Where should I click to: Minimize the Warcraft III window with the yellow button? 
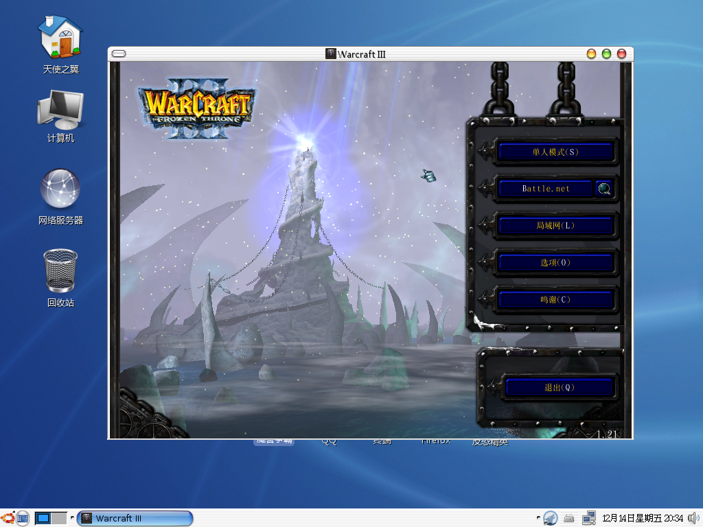[591, 54]
